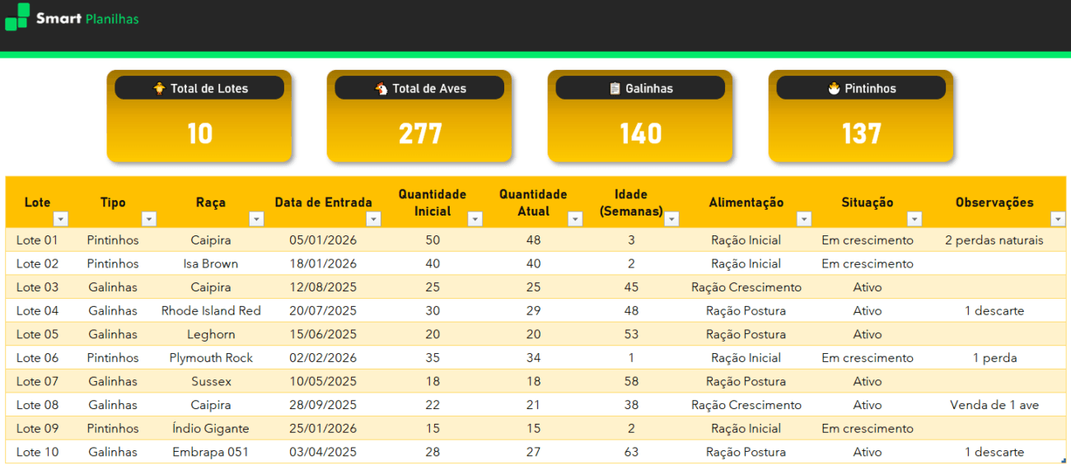The width and height of the screenshot is (1071, 465).
Task: Click the Smart Planilhas logo icon
Action: click(x=17, y=17)
